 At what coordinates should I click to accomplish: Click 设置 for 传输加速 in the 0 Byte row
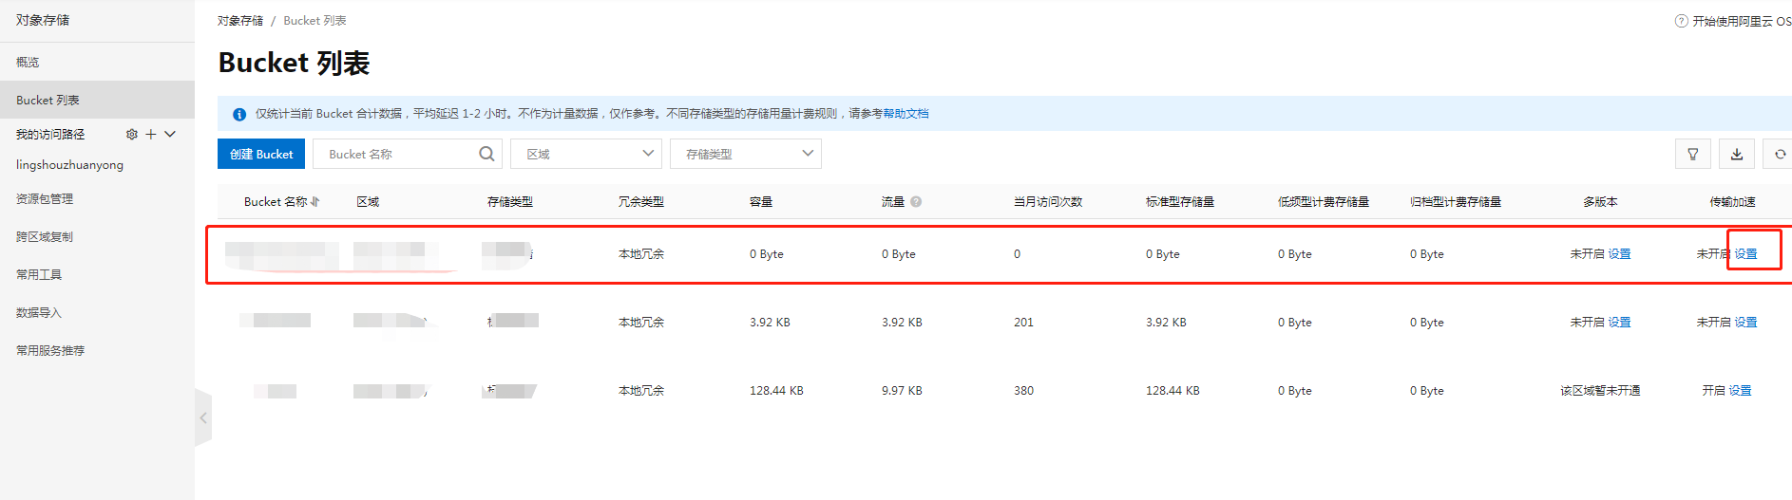tap(1745, 254)
